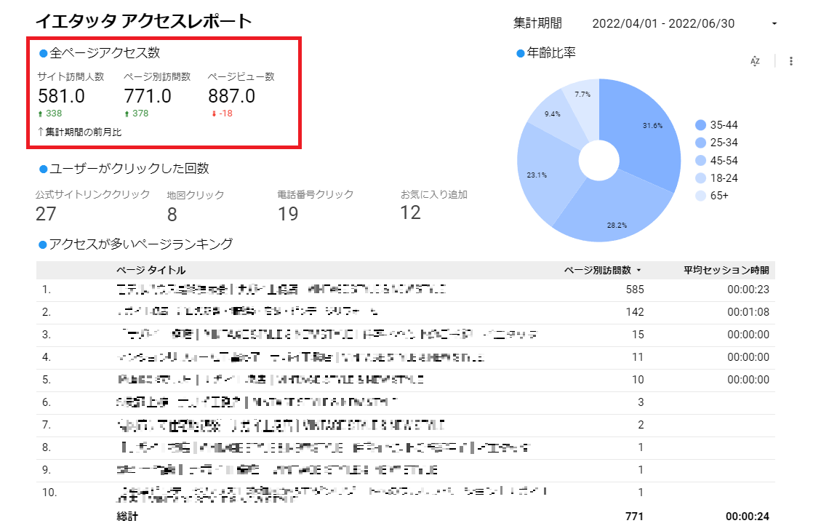Viewport: 813px width, 526px height.
Task: Click blue dot beside 年齢比率 heading
Action: [x=520, y=54]
